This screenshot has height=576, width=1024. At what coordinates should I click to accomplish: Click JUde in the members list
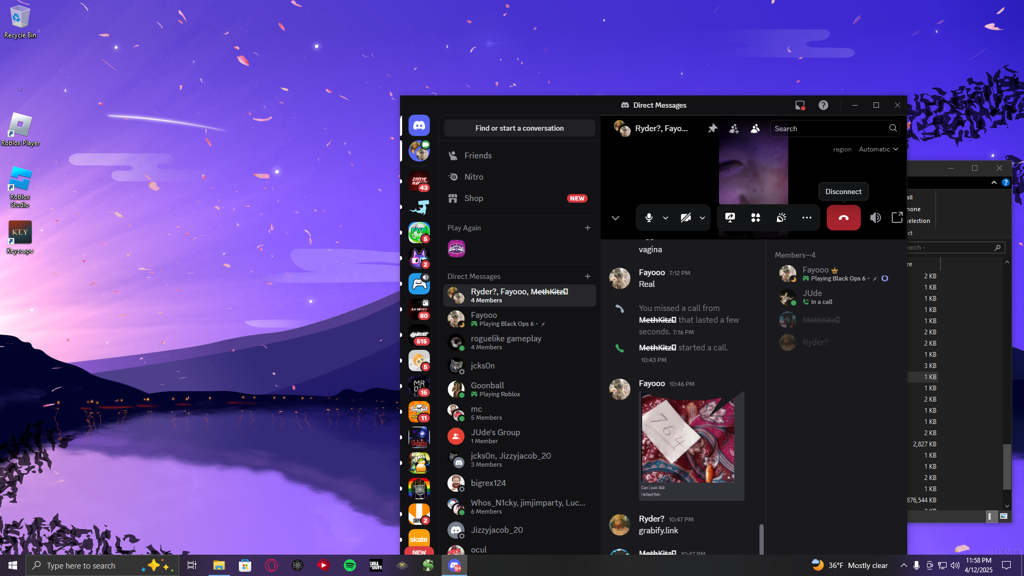click(835, 297)
